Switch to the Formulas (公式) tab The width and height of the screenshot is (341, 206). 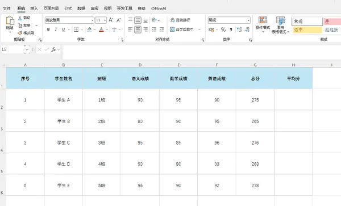pyautogui.click(x=68, y=9)
